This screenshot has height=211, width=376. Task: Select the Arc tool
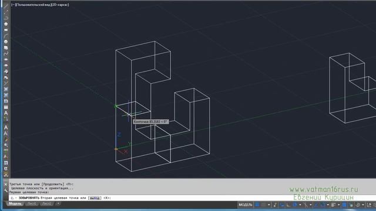coord(6,36)
